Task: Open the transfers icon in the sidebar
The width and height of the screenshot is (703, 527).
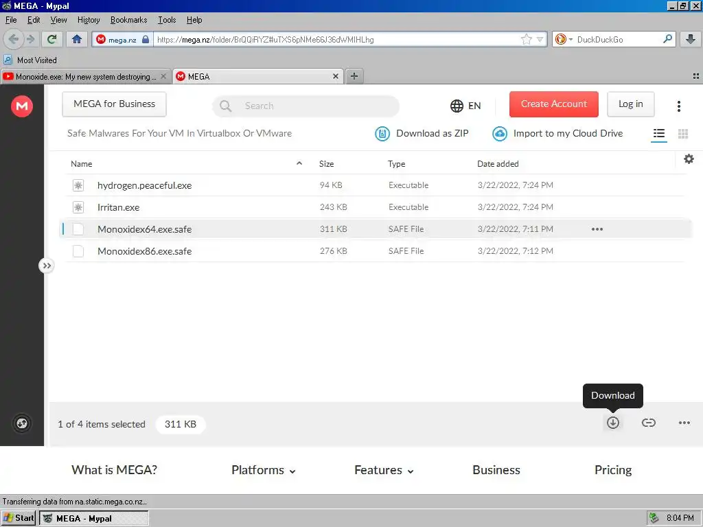Action: click(22, 423)
